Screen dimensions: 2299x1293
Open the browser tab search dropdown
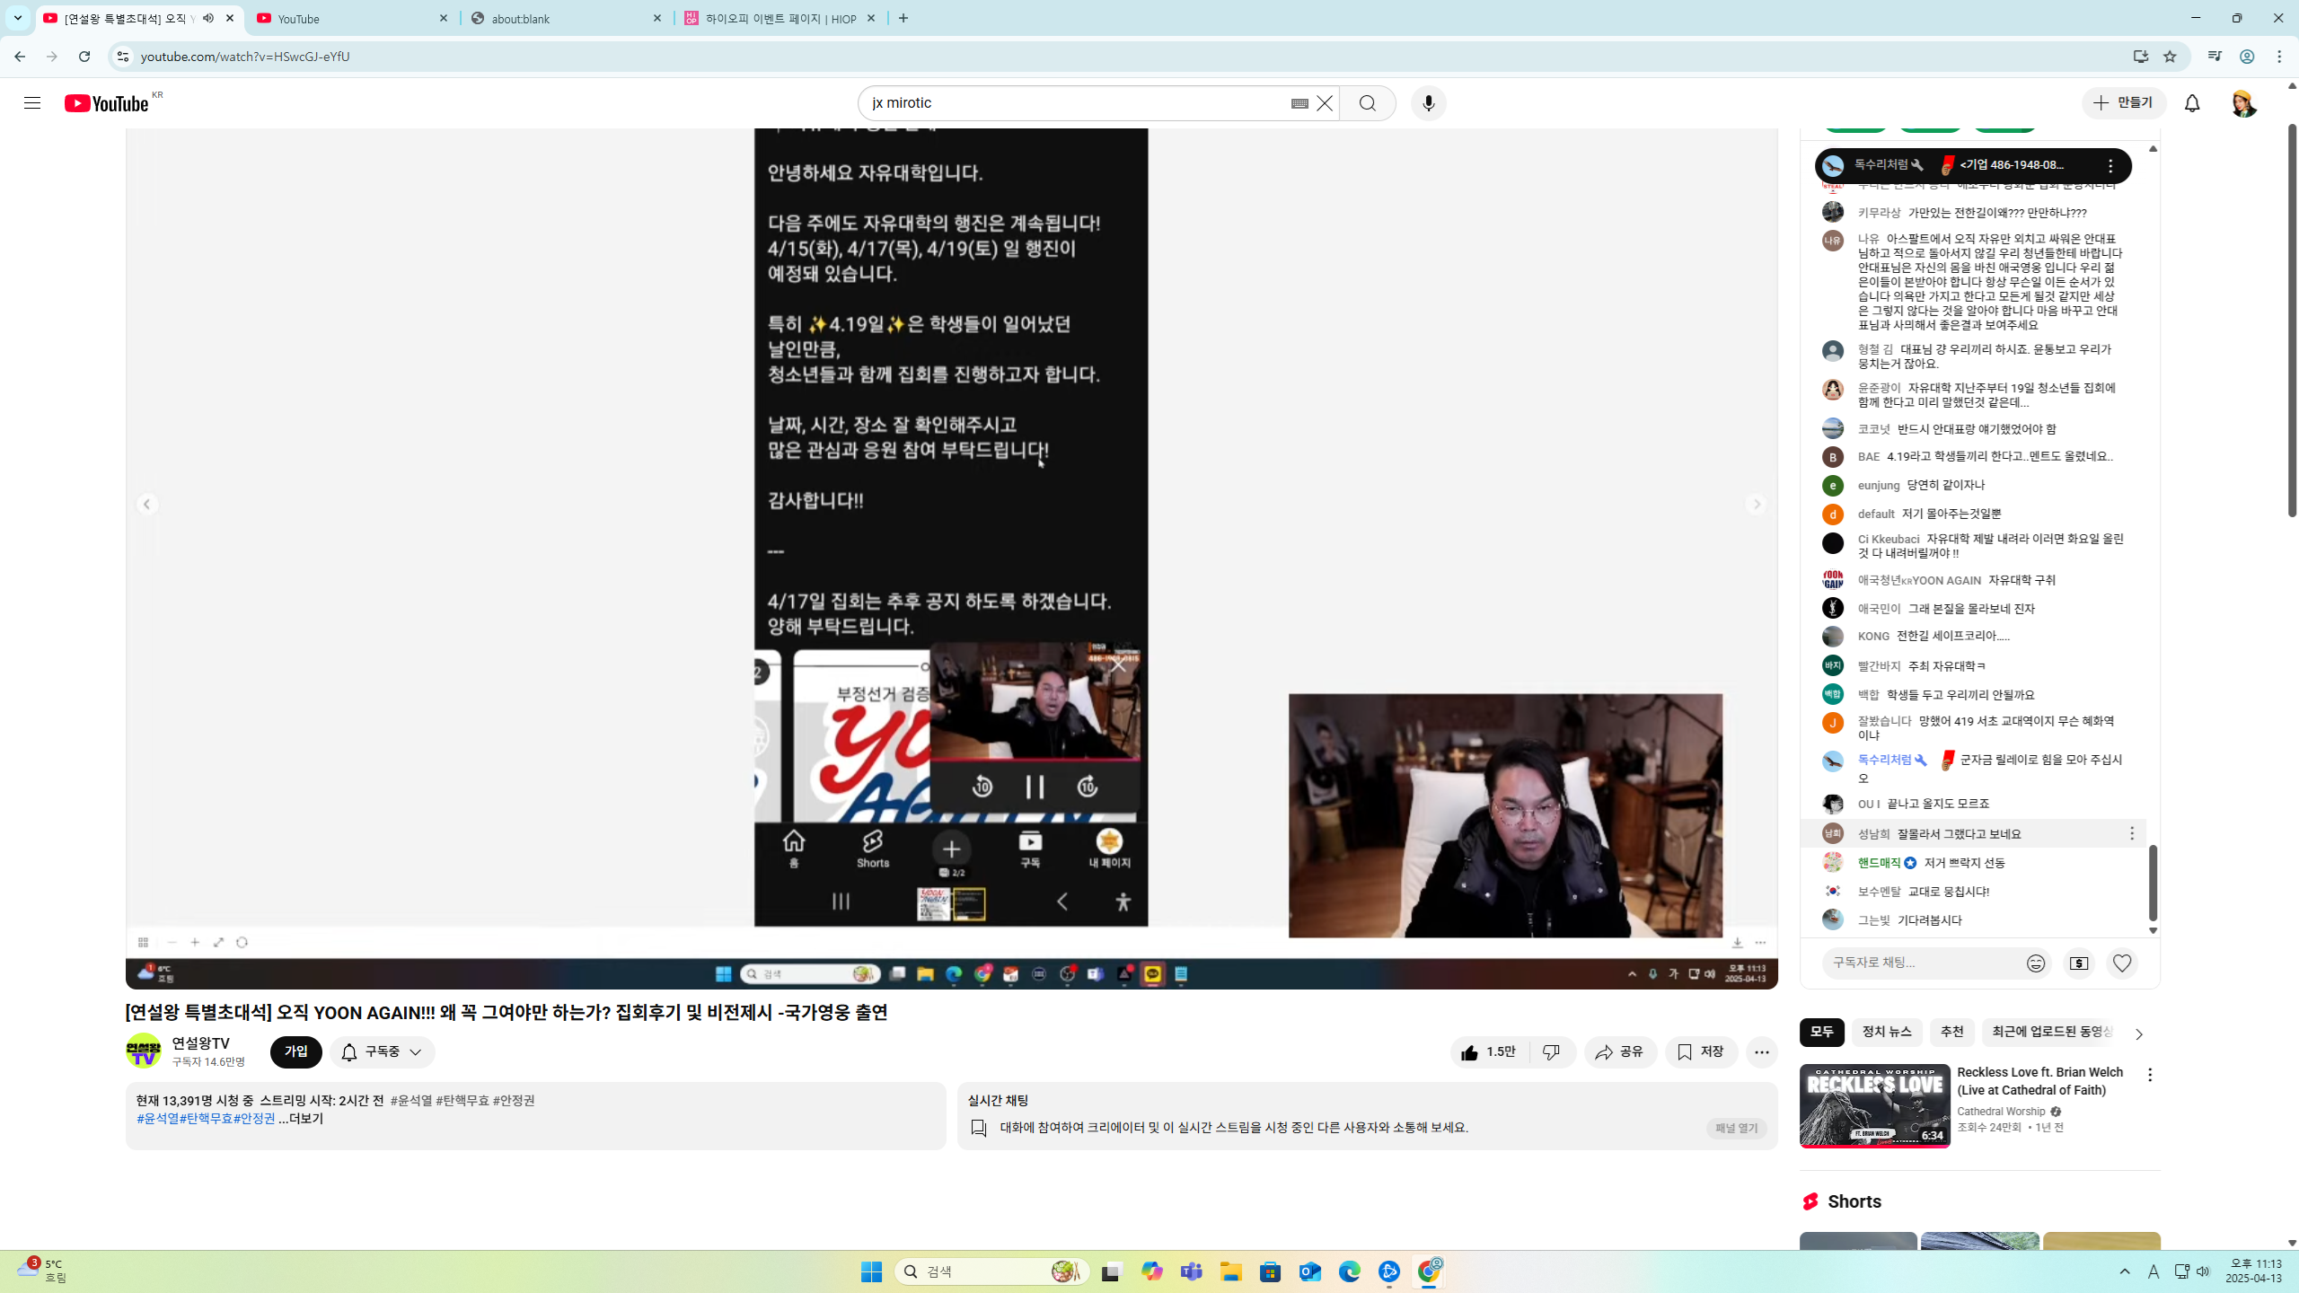[x=17, y=18]
